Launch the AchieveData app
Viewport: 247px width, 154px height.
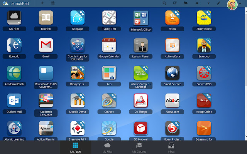173,45
